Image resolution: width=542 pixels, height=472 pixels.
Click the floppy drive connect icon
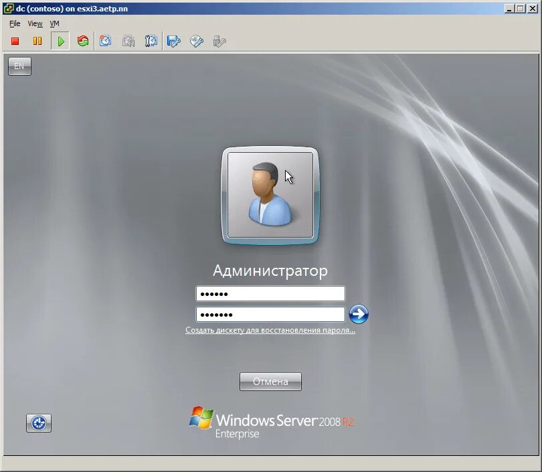(x=174, y=41)
